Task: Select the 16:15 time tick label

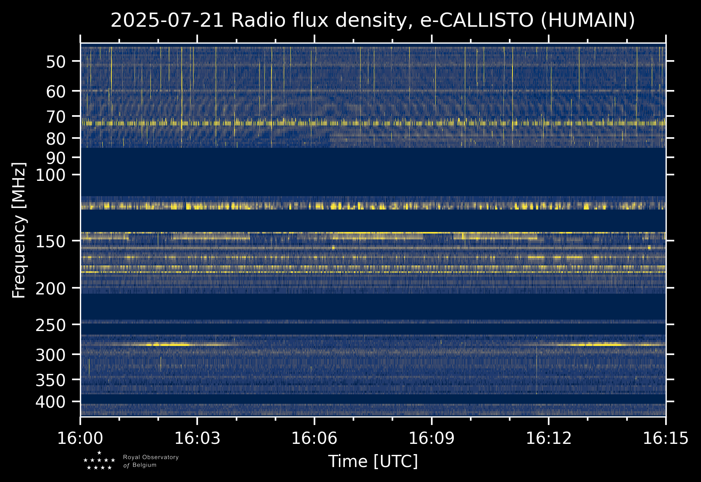Action: [x=665, y=438]
